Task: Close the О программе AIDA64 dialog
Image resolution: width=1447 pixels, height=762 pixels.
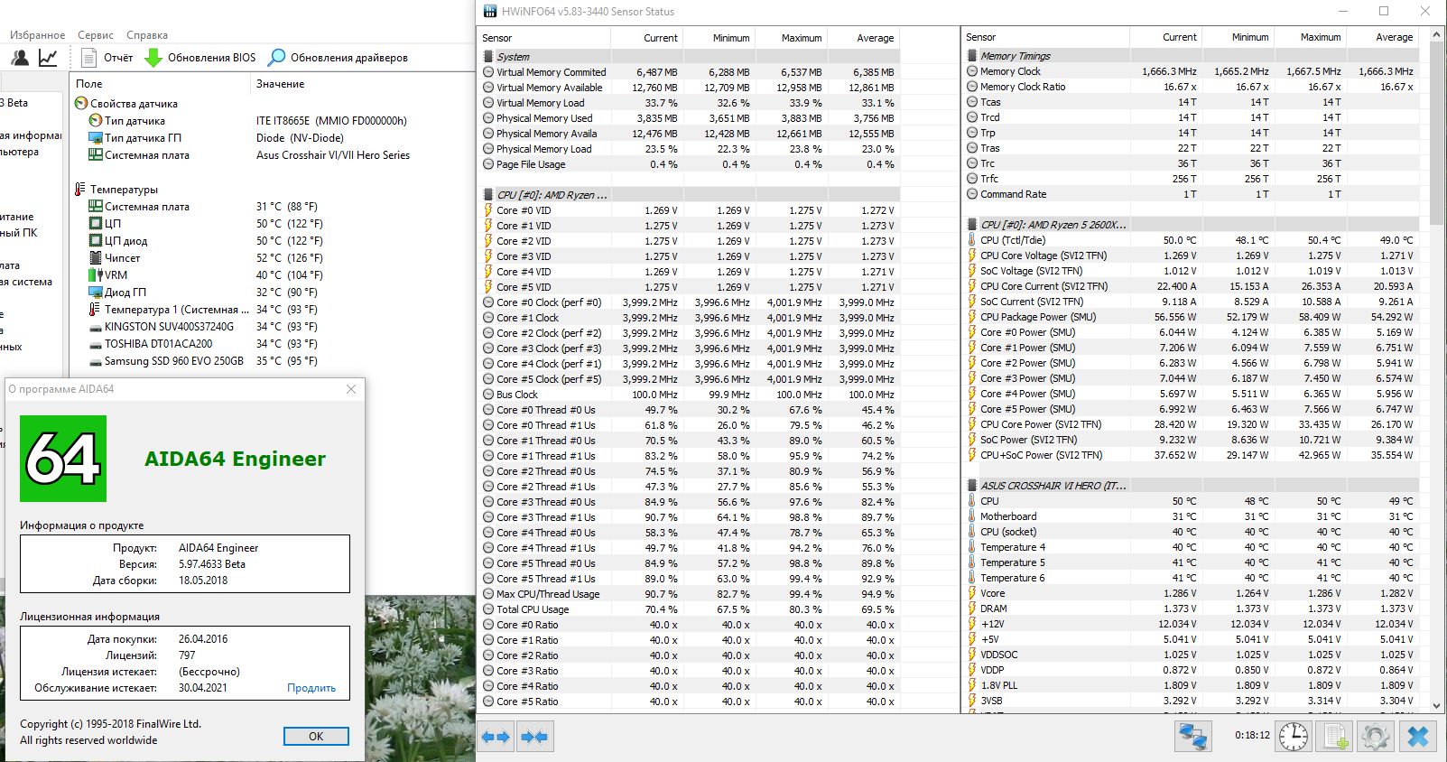Action: click(351, 389)
